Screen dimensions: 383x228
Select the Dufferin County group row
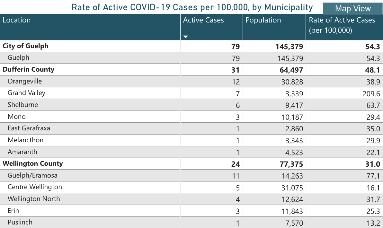coord(28,69)
